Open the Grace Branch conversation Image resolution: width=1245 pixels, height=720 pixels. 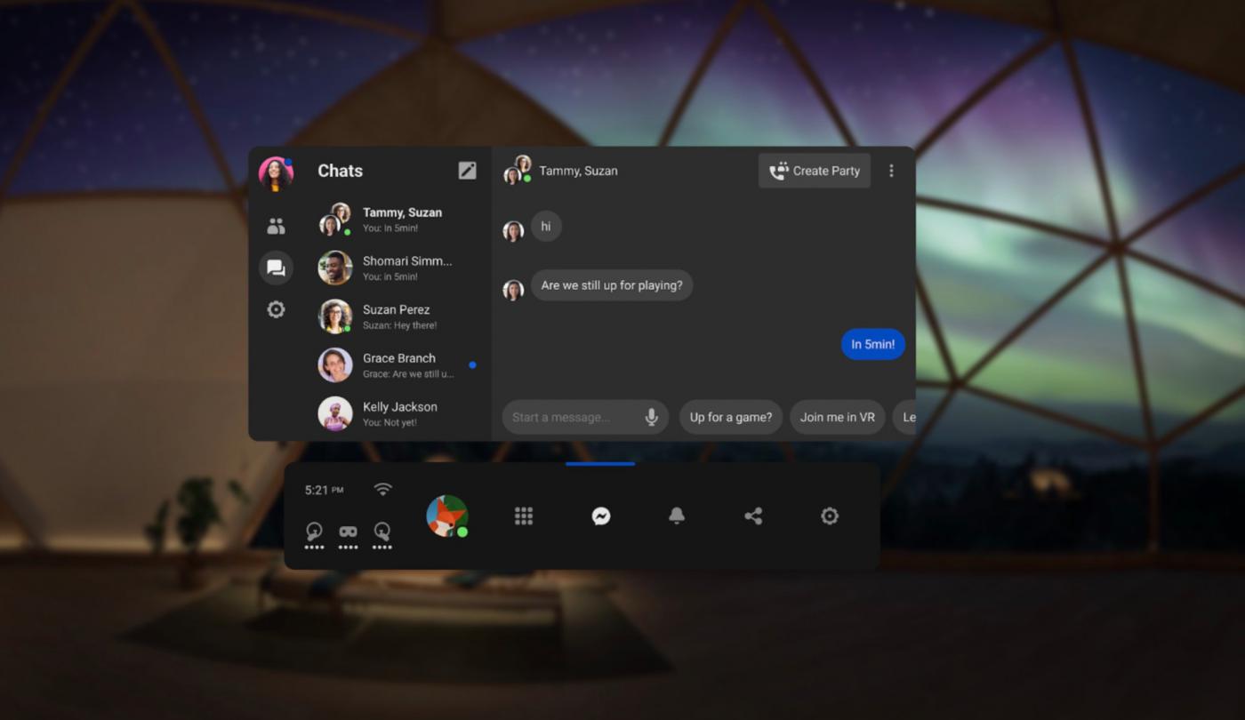point(398,364)
